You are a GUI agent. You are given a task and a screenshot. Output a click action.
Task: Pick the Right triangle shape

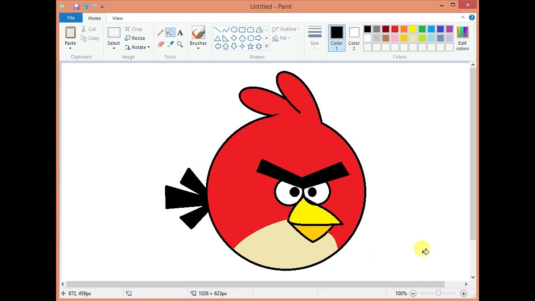tap(226, 38)
